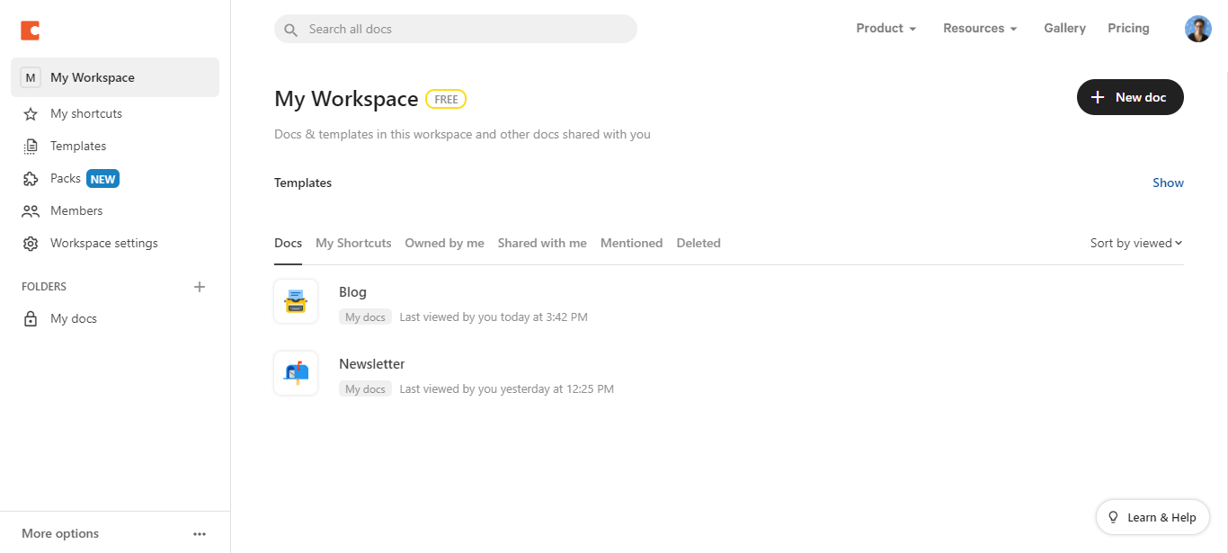Open More options at bottom of sidebar
This screenshot has width=1228, height=553.
[x=59, y=532]
